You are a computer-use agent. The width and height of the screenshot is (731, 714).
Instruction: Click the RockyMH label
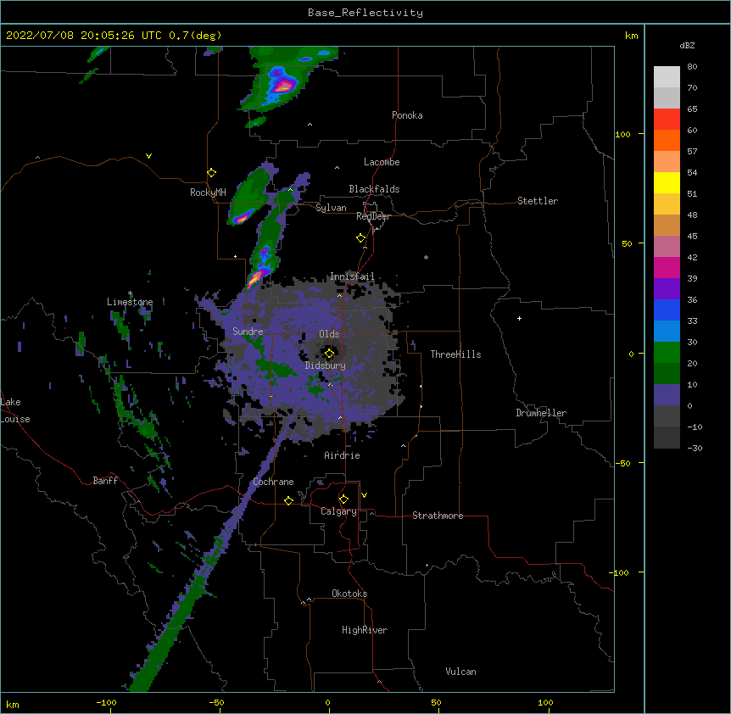coord(208,192)
